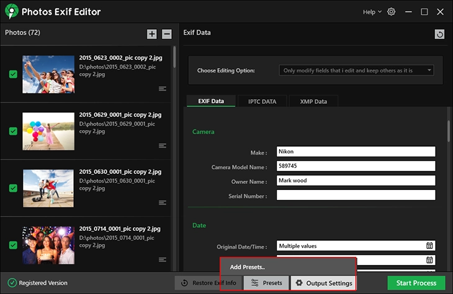Deselect the 2015_0714_0001_pic photo checkbox
Screen dimensions: 453x294
click(13, 245)
